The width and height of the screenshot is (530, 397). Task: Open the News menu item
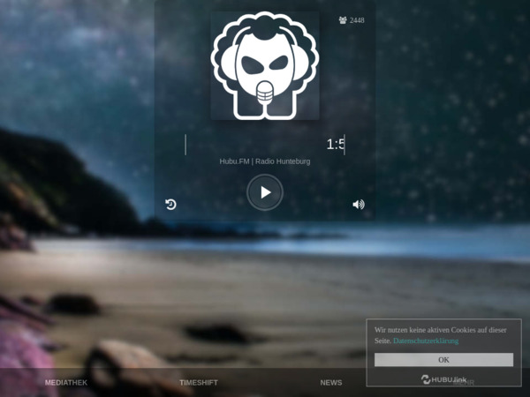tap(331, 383)
